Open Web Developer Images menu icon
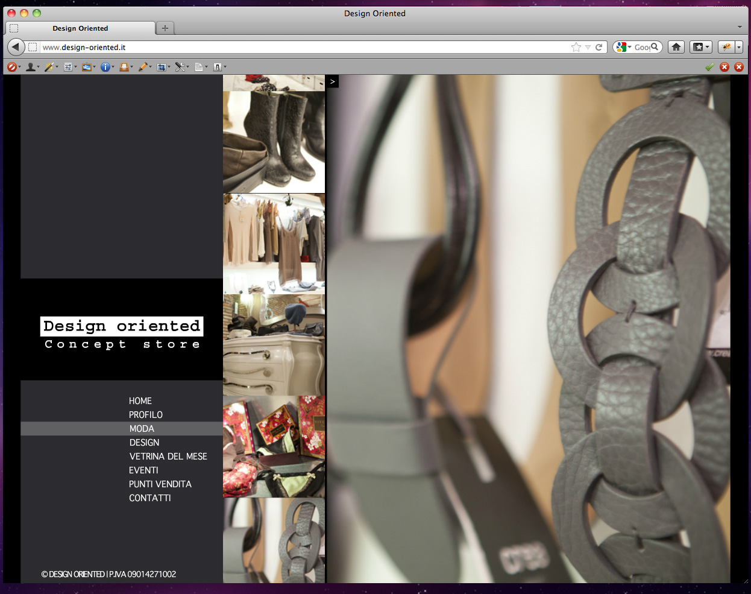This screenshot has width=751, height=594. click(86, 67)
